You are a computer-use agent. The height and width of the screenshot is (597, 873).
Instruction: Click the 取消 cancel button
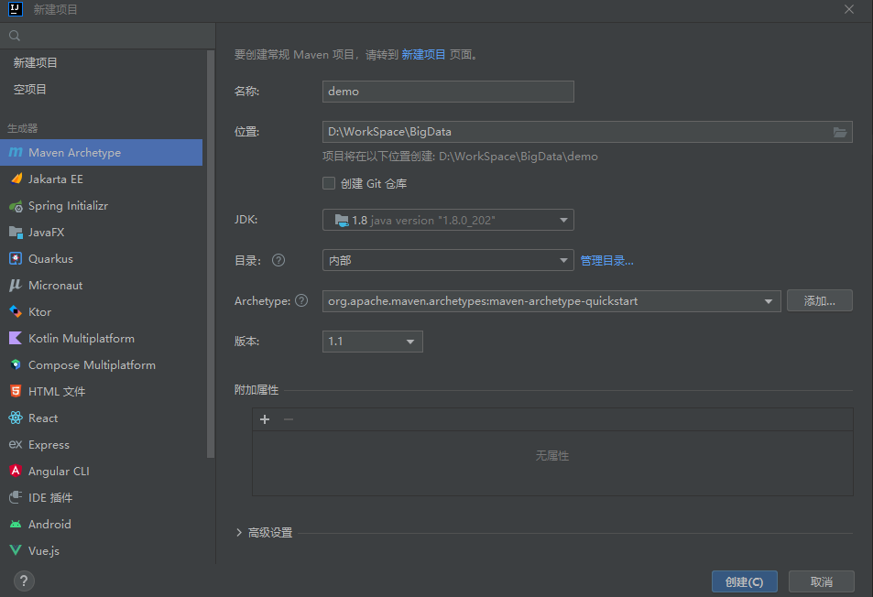(x=821, y=581)
